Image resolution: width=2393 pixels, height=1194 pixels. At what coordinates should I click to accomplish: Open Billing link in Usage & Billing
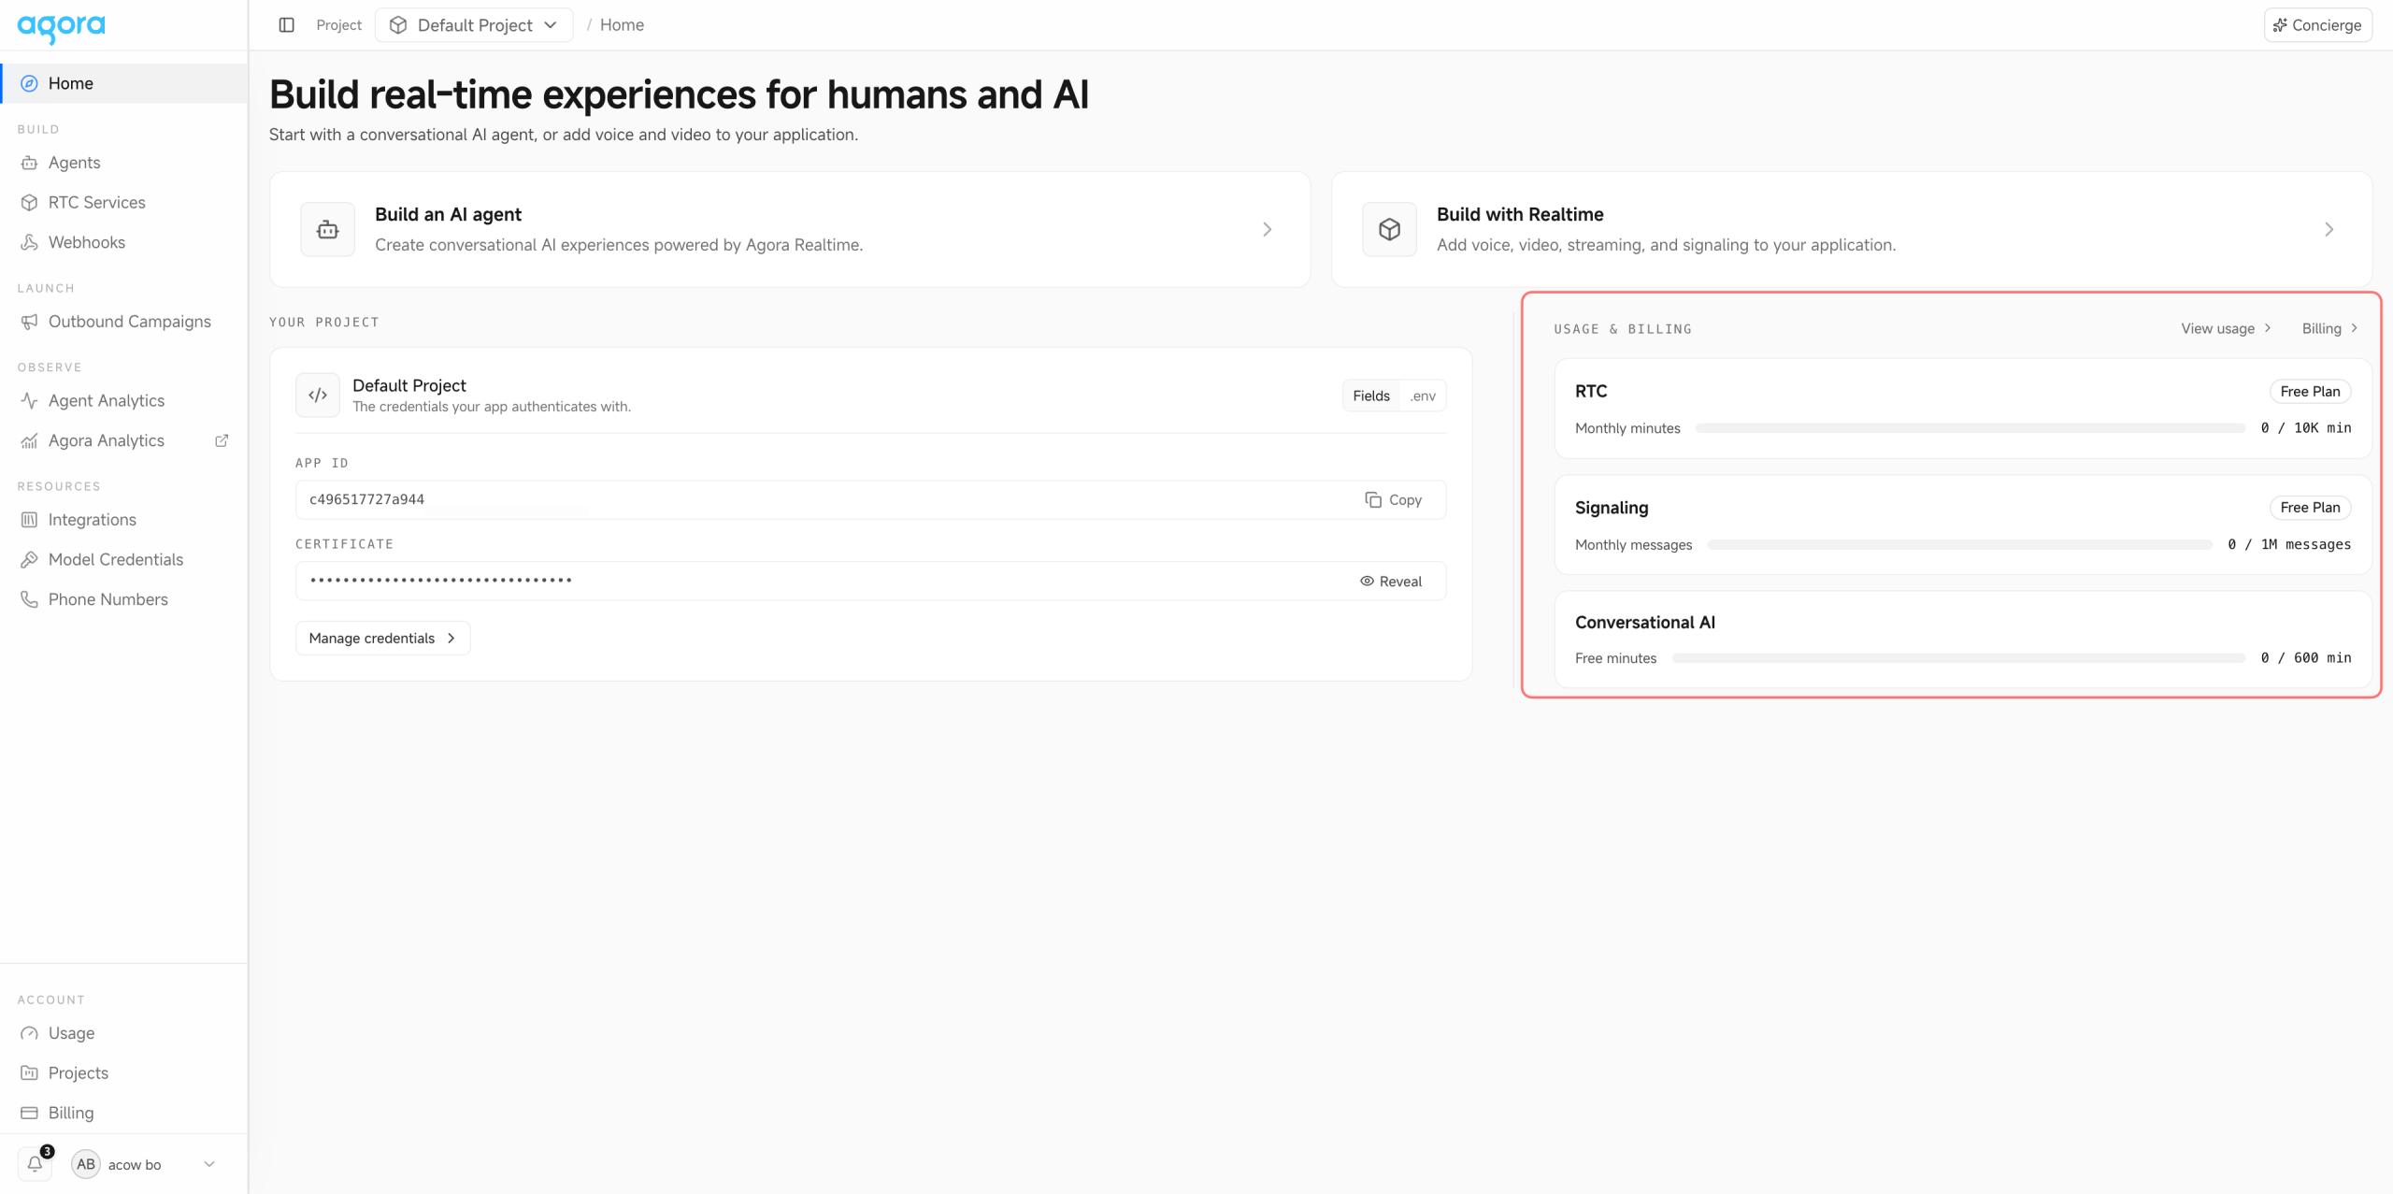point(2329,328)
